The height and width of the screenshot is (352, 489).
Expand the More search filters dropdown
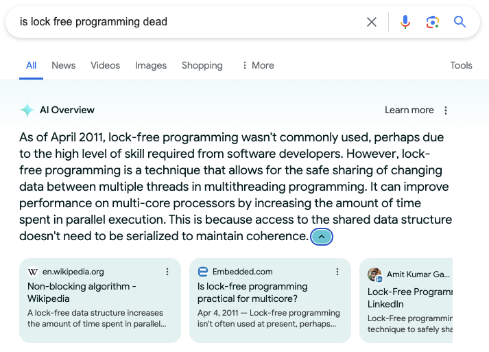coord(258,65)
